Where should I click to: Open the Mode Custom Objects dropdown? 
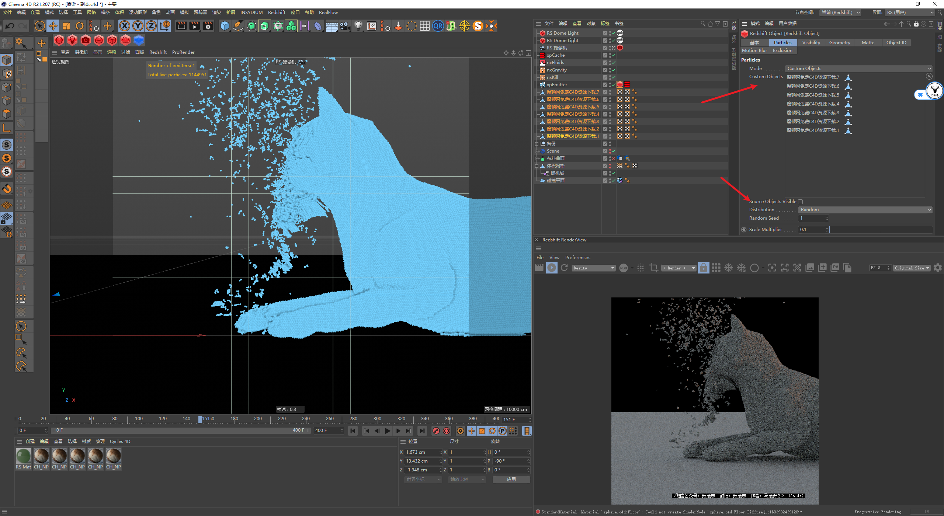[859, 69]
